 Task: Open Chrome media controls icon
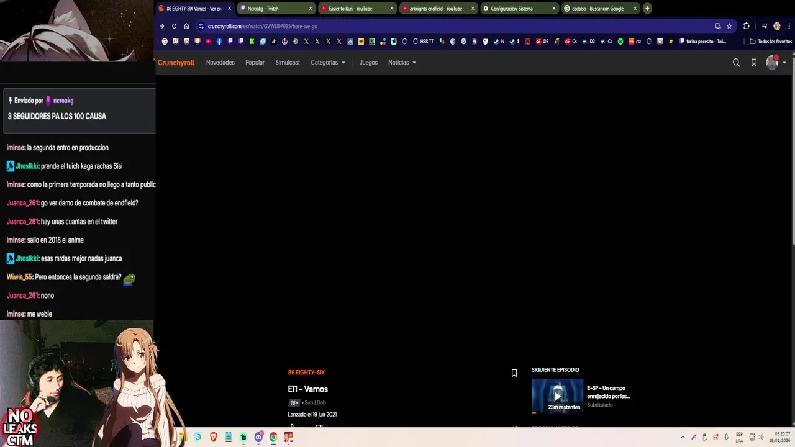pos(765,26)
